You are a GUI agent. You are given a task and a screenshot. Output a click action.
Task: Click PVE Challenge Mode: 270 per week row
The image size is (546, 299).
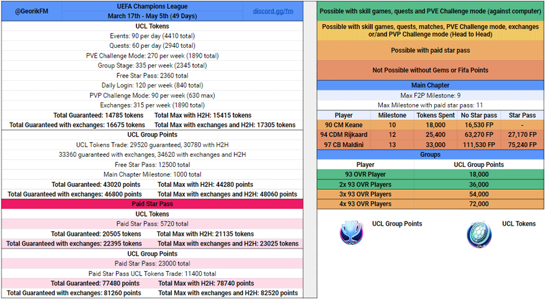pyautogui.click(x=152, y=56)
